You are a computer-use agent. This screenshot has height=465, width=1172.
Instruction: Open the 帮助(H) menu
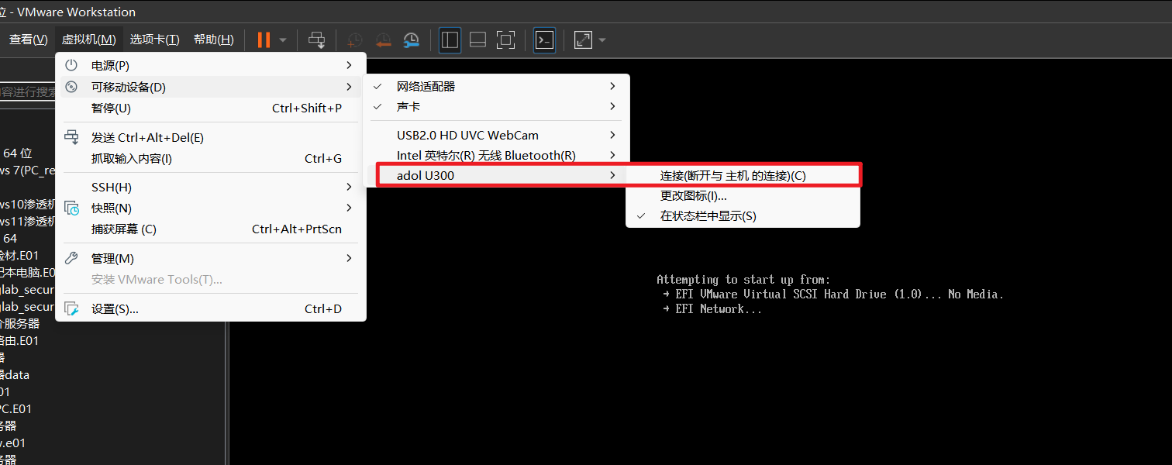click(213, 40)
